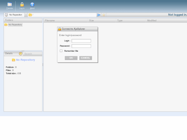Switch to Thumbs view
Screen dimensions: 187x140
point(10,6)
